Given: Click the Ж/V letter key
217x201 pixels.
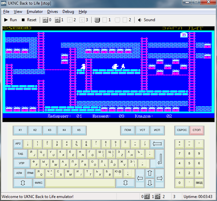Looking at the screenshot, I should coord(123,164).
